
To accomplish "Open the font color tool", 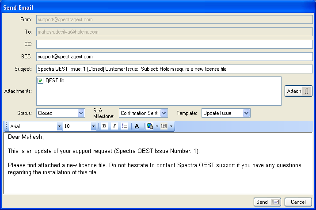I will click(137, 126).
